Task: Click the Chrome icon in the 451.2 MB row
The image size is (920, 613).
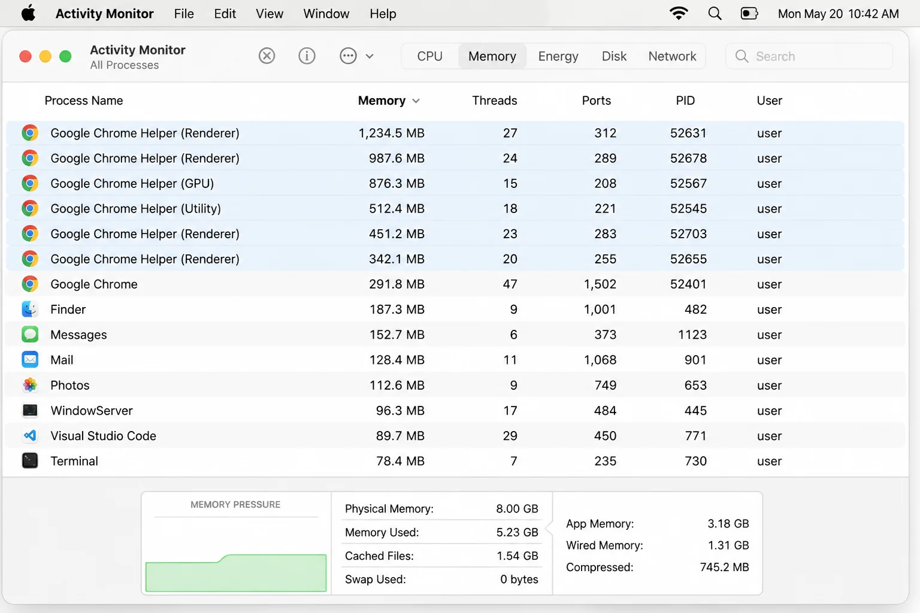Action: tap(30, 233)
